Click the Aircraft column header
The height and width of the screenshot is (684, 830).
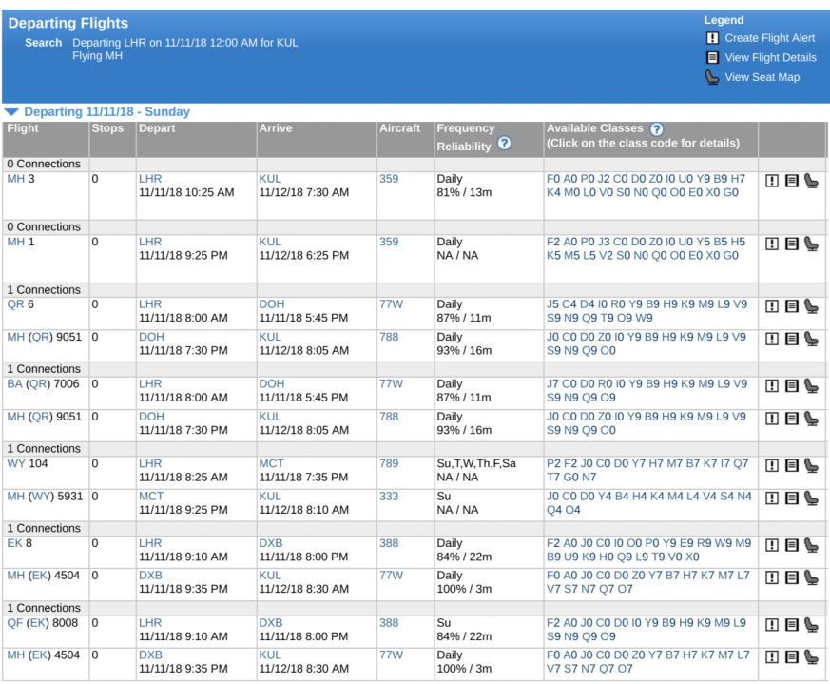click(399, 128)
